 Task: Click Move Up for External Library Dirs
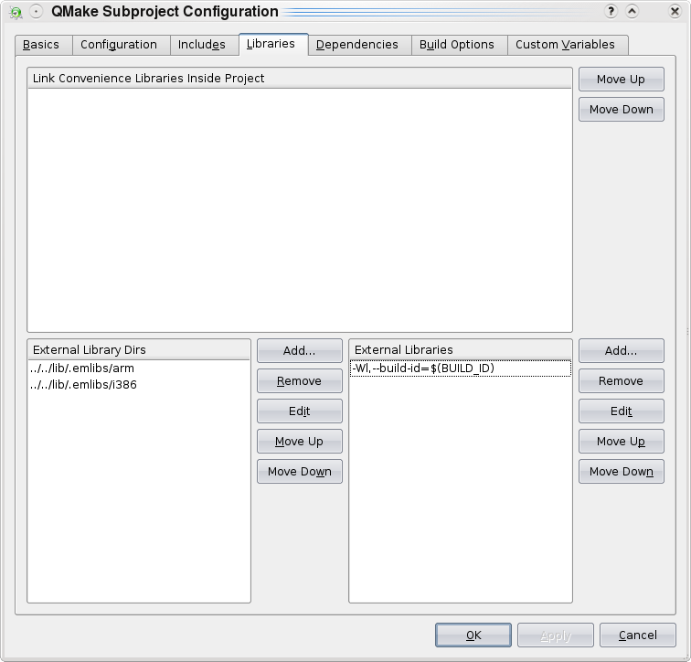point(299,442)
